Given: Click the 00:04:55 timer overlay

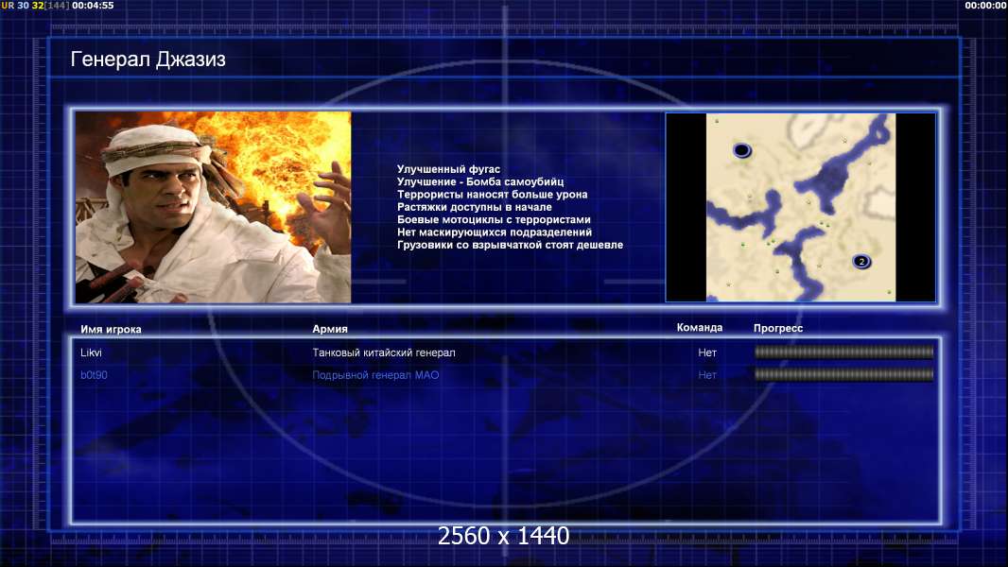Looking at the screenshot, I should tap(93, 5).
